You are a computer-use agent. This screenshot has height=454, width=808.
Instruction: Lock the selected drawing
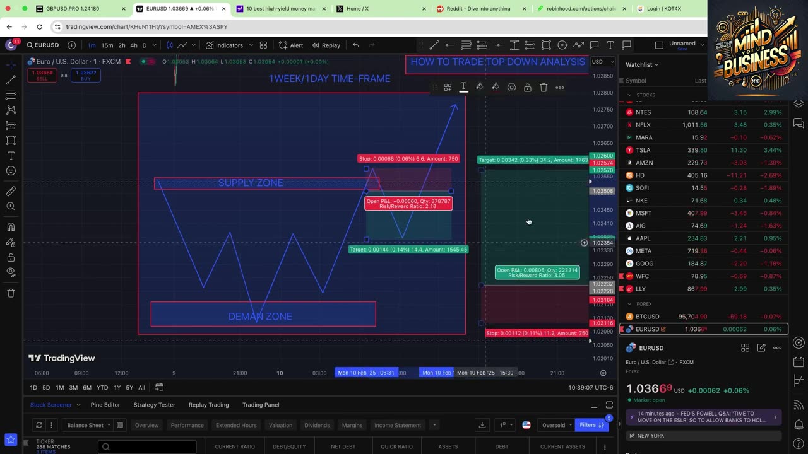[x=528, y=87]
